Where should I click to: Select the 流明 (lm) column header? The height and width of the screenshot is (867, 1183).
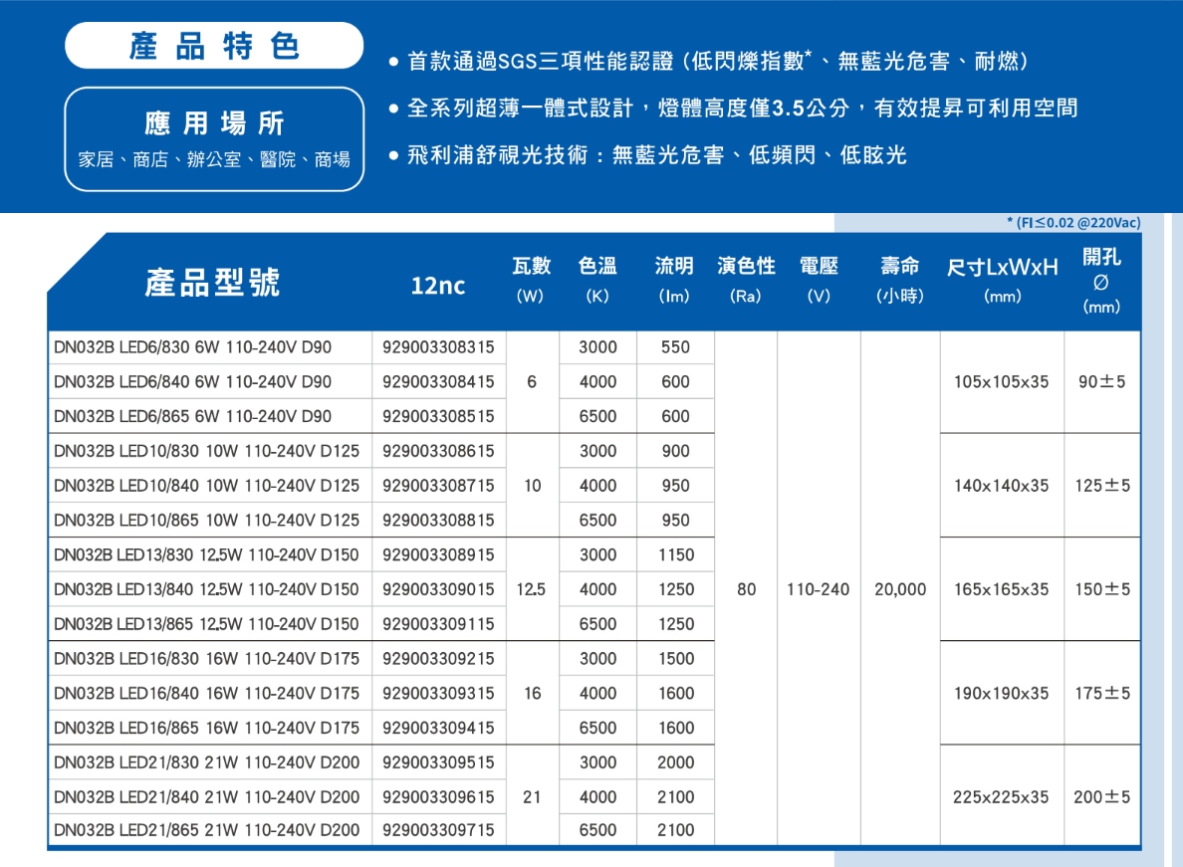click(x=674, y=280)
